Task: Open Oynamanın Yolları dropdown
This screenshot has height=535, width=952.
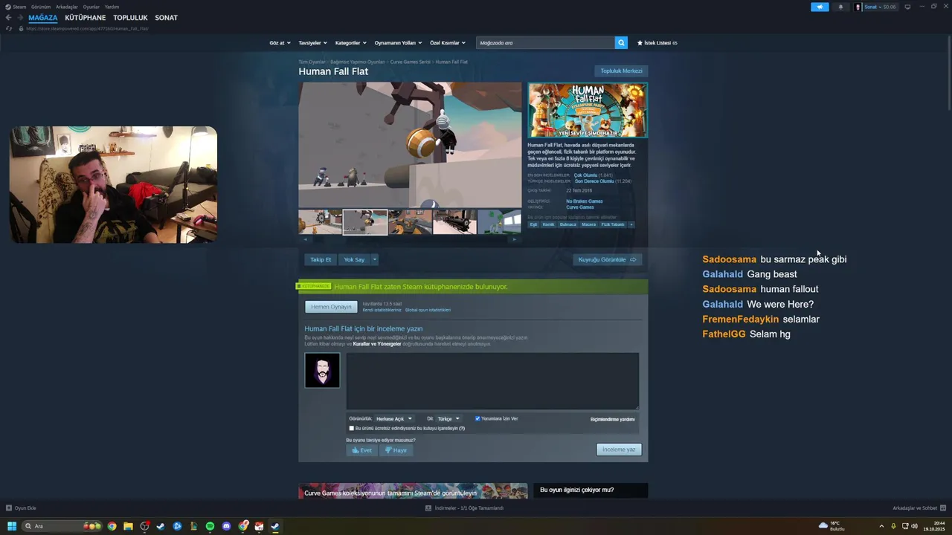Action: 398,42
